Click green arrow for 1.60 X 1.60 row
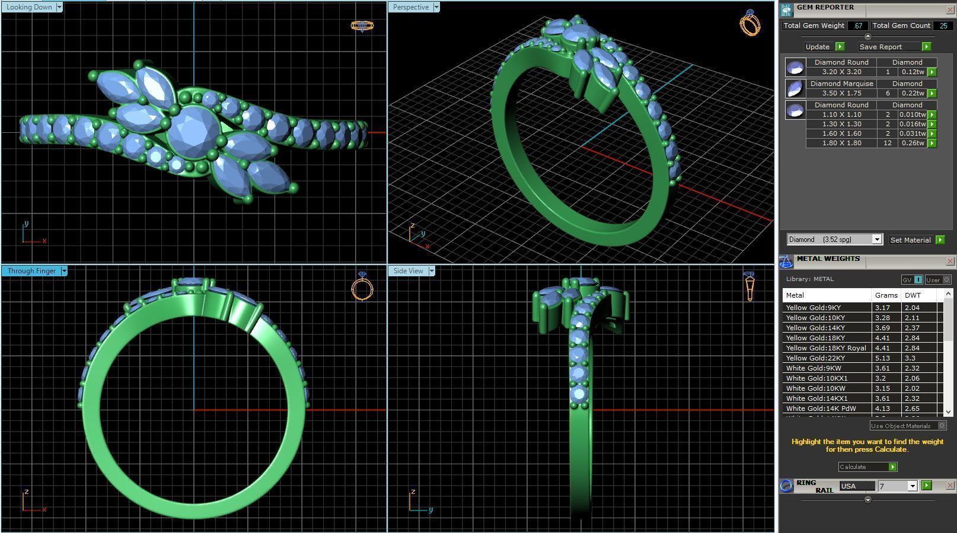The height and width of the screenshot is (533, 957). (x=932, y=133)
